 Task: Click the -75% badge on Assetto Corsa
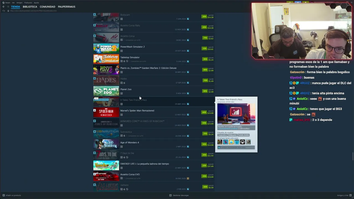click(205, 38)
